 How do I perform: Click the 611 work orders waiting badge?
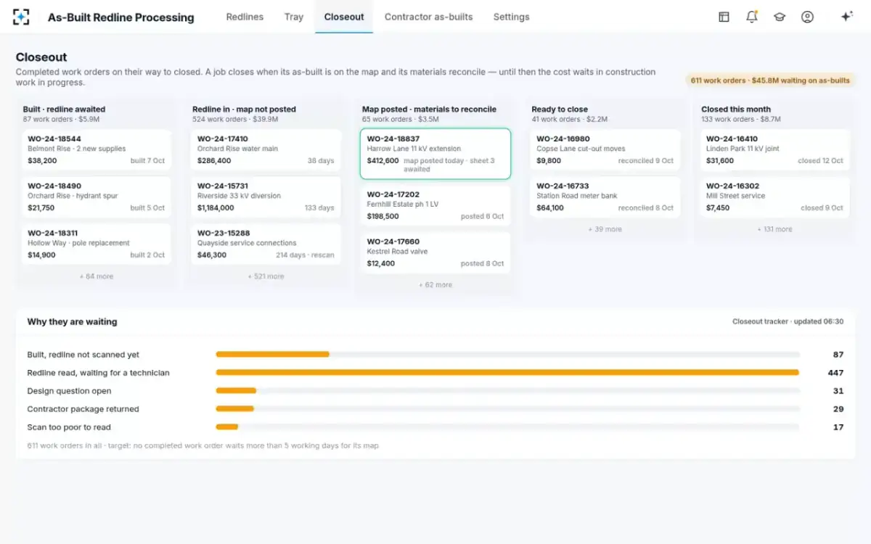(770, 81)
